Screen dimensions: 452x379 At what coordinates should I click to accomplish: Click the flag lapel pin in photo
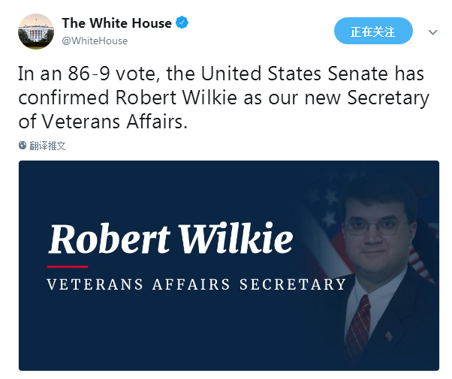tap(389, 336)
